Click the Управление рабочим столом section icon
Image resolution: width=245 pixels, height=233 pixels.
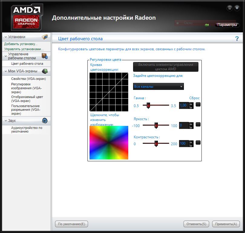[x=45, y=56]
